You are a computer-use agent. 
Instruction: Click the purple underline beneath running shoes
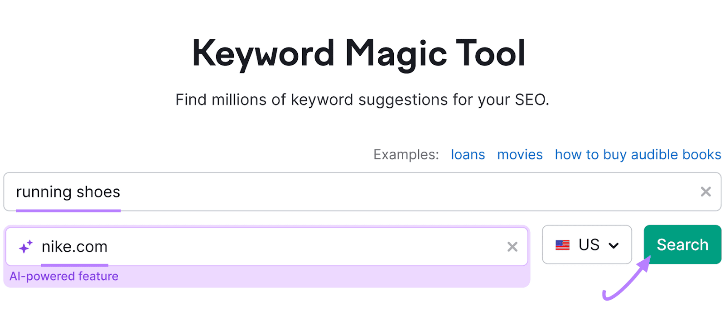coord(69,210)
